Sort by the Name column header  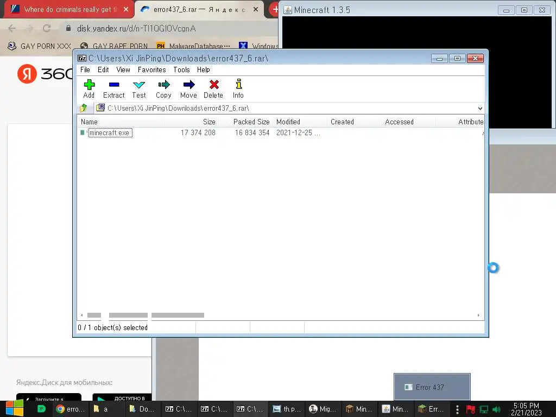[121, 122]
